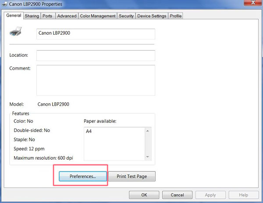Image resolution: width=263 pixels, height=203 pixels.
Task: Select A4 in the Paper available list
Action: (x=89, y=131)
